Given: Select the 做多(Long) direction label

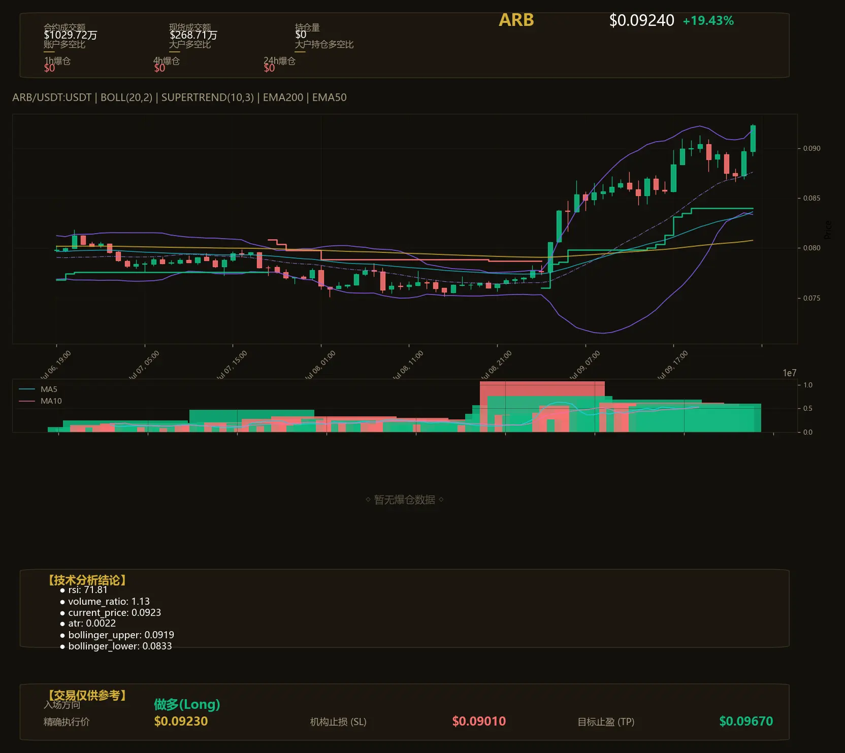Looking at the screenshot, I should coord(187,705).
